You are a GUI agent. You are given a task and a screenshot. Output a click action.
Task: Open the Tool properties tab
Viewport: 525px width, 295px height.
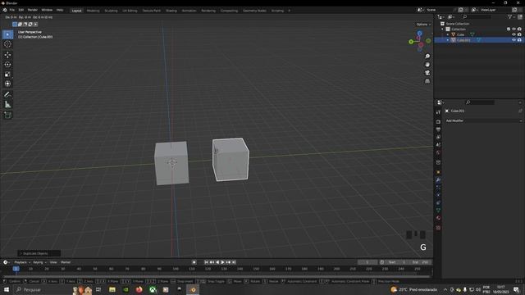point(438,112)
